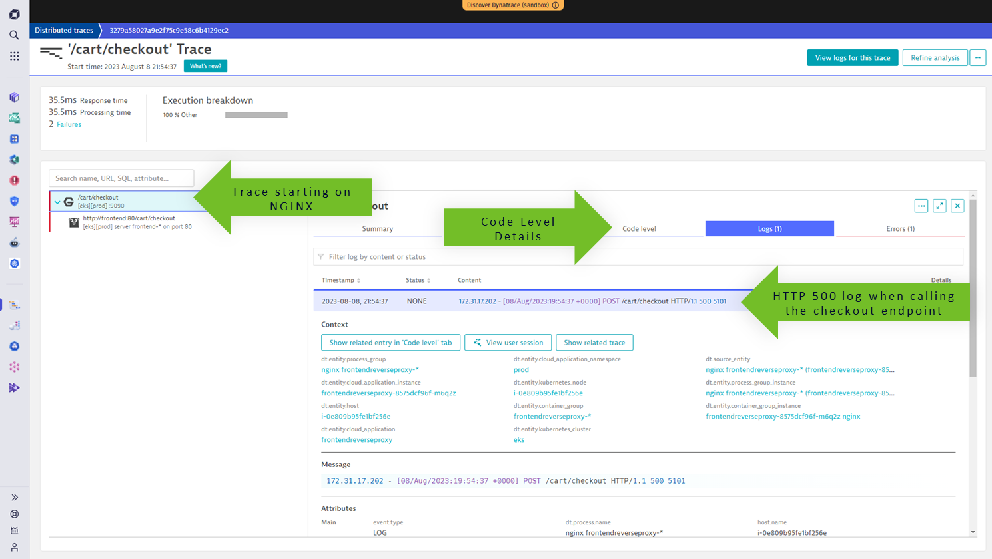This screenshot has width=992, height=559.
Task: Open the red exclamation Problems icon
Action: (14, 180)
